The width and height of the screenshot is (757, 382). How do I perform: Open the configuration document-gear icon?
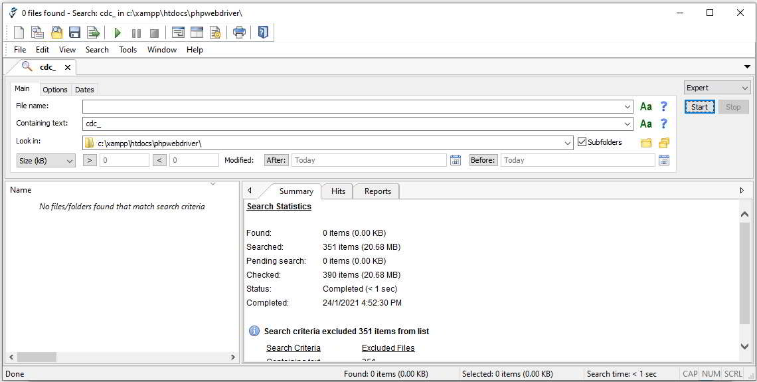pos(215,33)
